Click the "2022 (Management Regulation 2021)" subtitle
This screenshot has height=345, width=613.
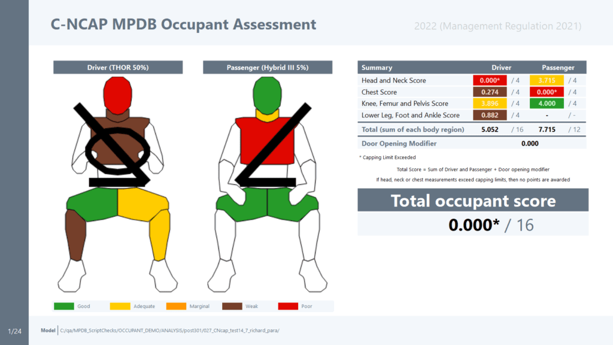point(497,26)
